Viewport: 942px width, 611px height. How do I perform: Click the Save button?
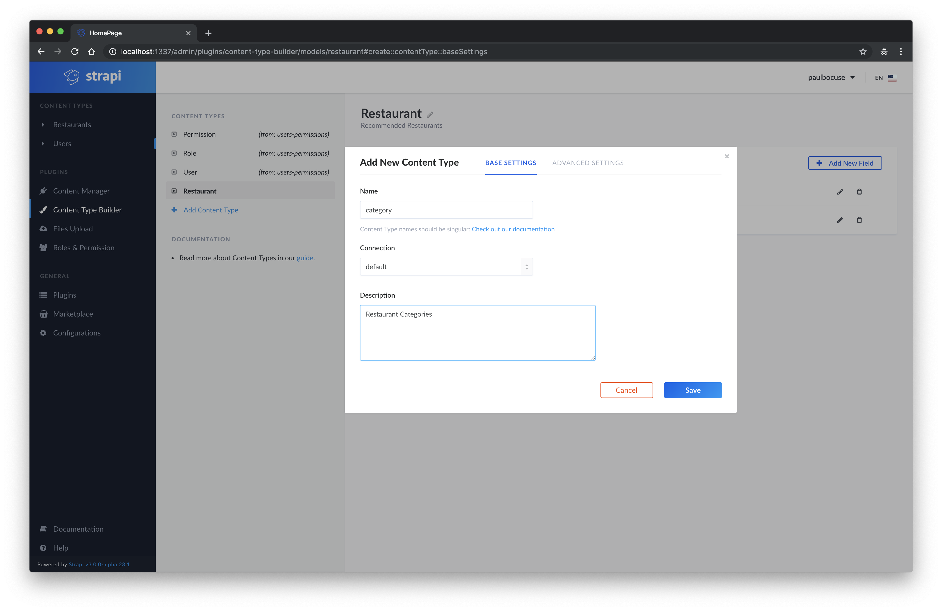pyautogui.click(x=693, y=390)
